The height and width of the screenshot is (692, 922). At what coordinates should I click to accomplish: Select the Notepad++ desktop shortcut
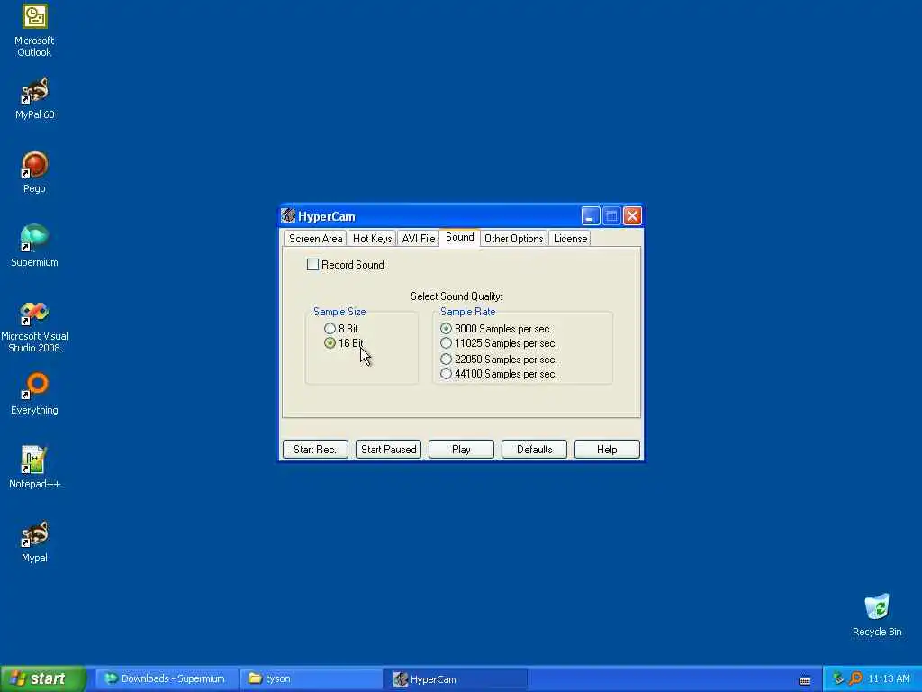[x=34, y=468]
